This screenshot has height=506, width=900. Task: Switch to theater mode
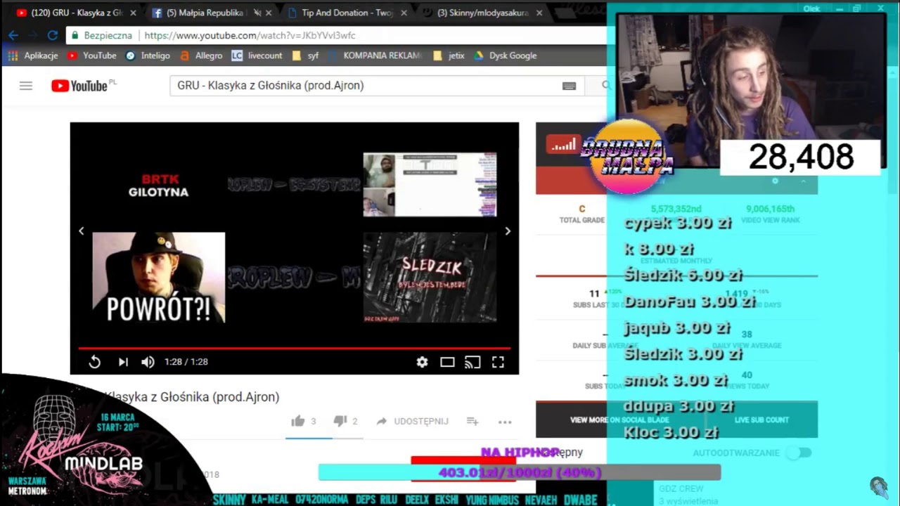(x=447, y=362)
